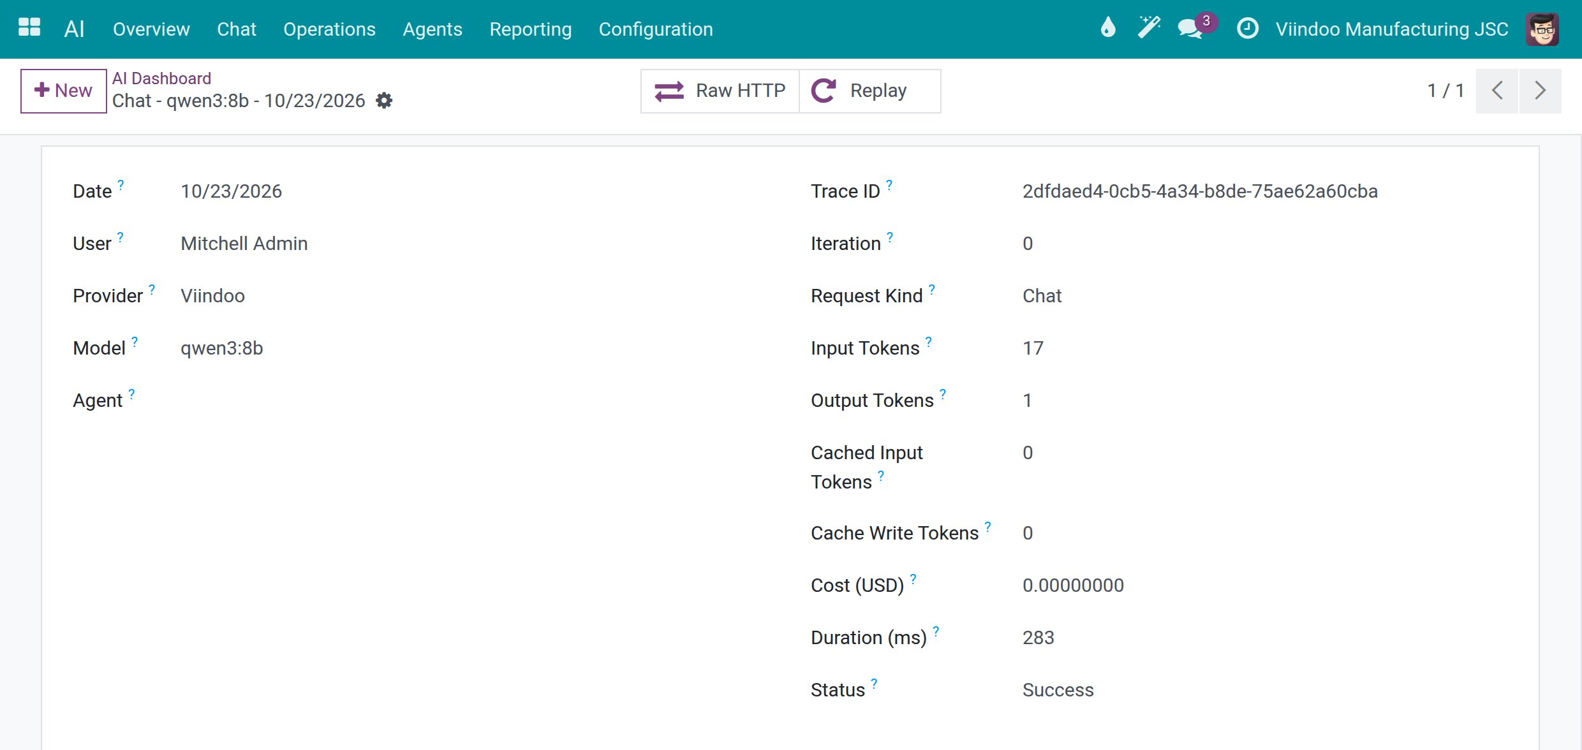Click the Duration value 283
The width and height of the screenshot is (1582, 750).
(x=1038, y=637)
